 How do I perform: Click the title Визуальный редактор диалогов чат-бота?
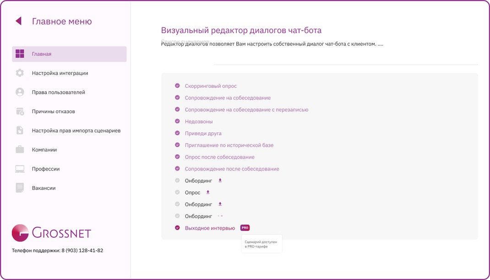[x=241, y=30]
